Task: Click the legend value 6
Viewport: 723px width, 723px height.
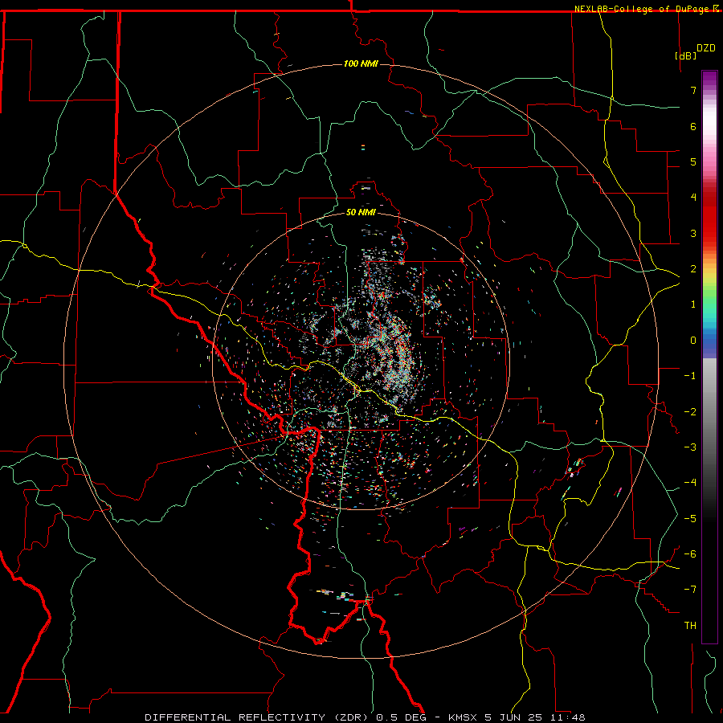Action: 693,126
